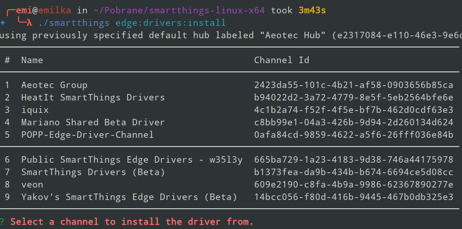Click the Channel Id column header
The image size is (462, 229).
pos(282,60)
